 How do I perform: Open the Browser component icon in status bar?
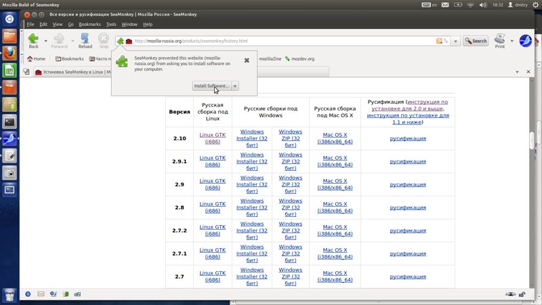pos(28,294)
